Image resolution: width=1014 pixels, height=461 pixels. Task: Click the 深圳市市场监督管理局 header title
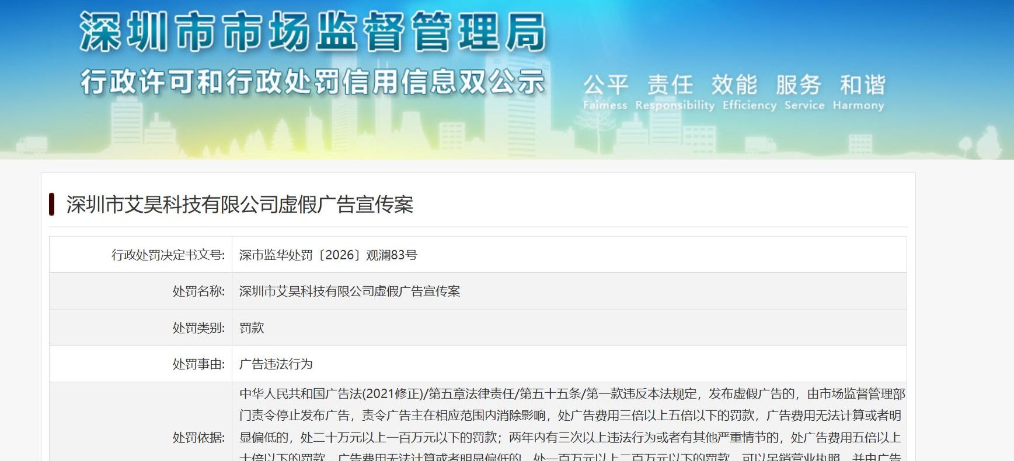[x=313, y=31]
